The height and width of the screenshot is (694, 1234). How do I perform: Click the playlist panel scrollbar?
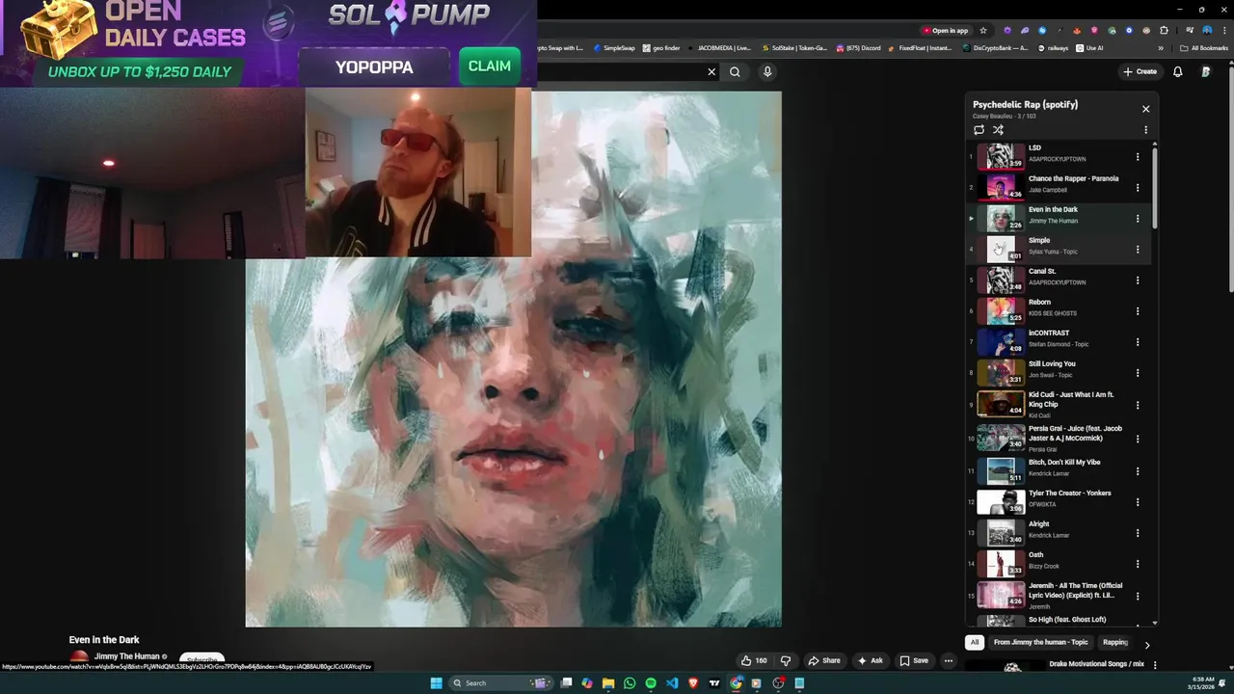pyautogui.click(x=1154, y=188)
